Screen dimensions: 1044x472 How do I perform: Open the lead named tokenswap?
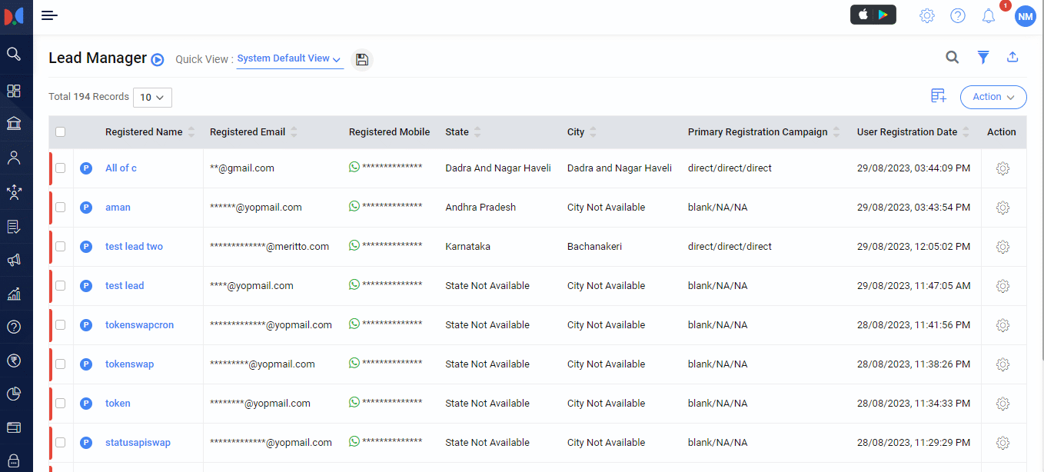pos(129,364)
